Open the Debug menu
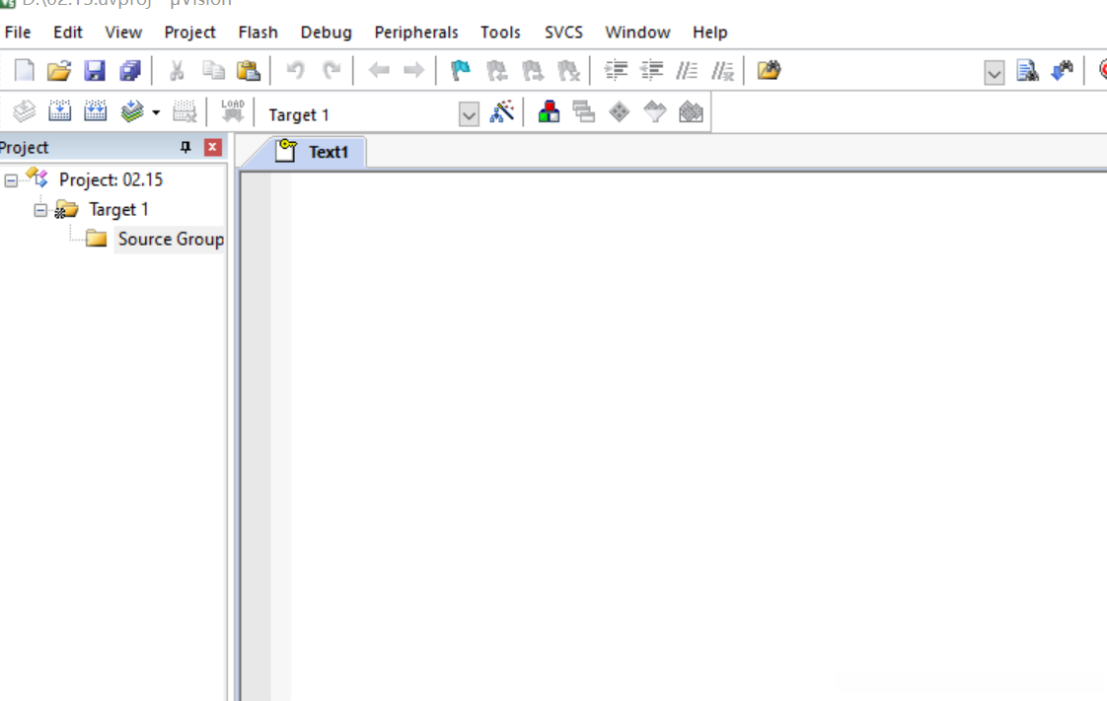This screenshot has width=1107, height=701. [x=327, y=33]
